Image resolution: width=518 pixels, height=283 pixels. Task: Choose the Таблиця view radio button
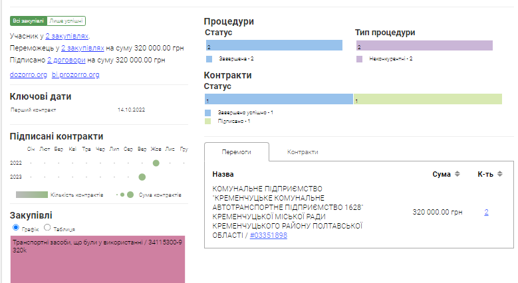point(47,227)
